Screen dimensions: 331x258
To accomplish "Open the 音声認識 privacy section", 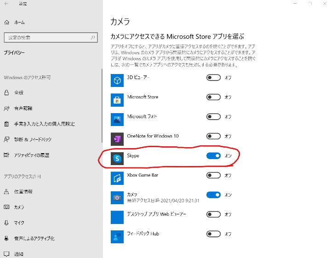I will pos(23,109).
